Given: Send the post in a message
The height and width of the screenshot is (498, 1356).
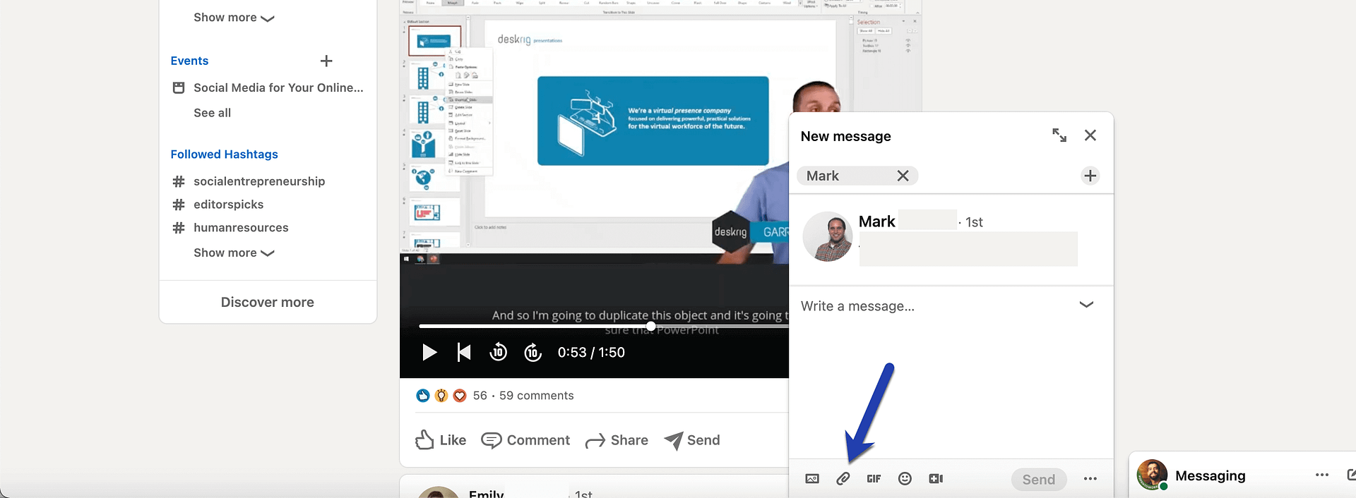Looking at the screenshot, I should (692, 440).
